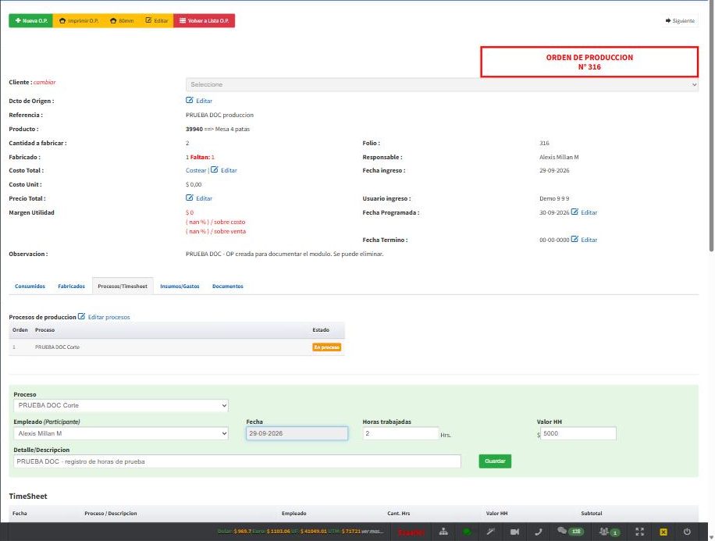
Task: Click the 80mm print button
Action: pyautogui.click(x=122, y=20)
